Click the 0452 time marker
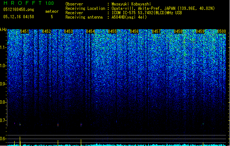Screen dimensions: 230x146 (46, 31)
